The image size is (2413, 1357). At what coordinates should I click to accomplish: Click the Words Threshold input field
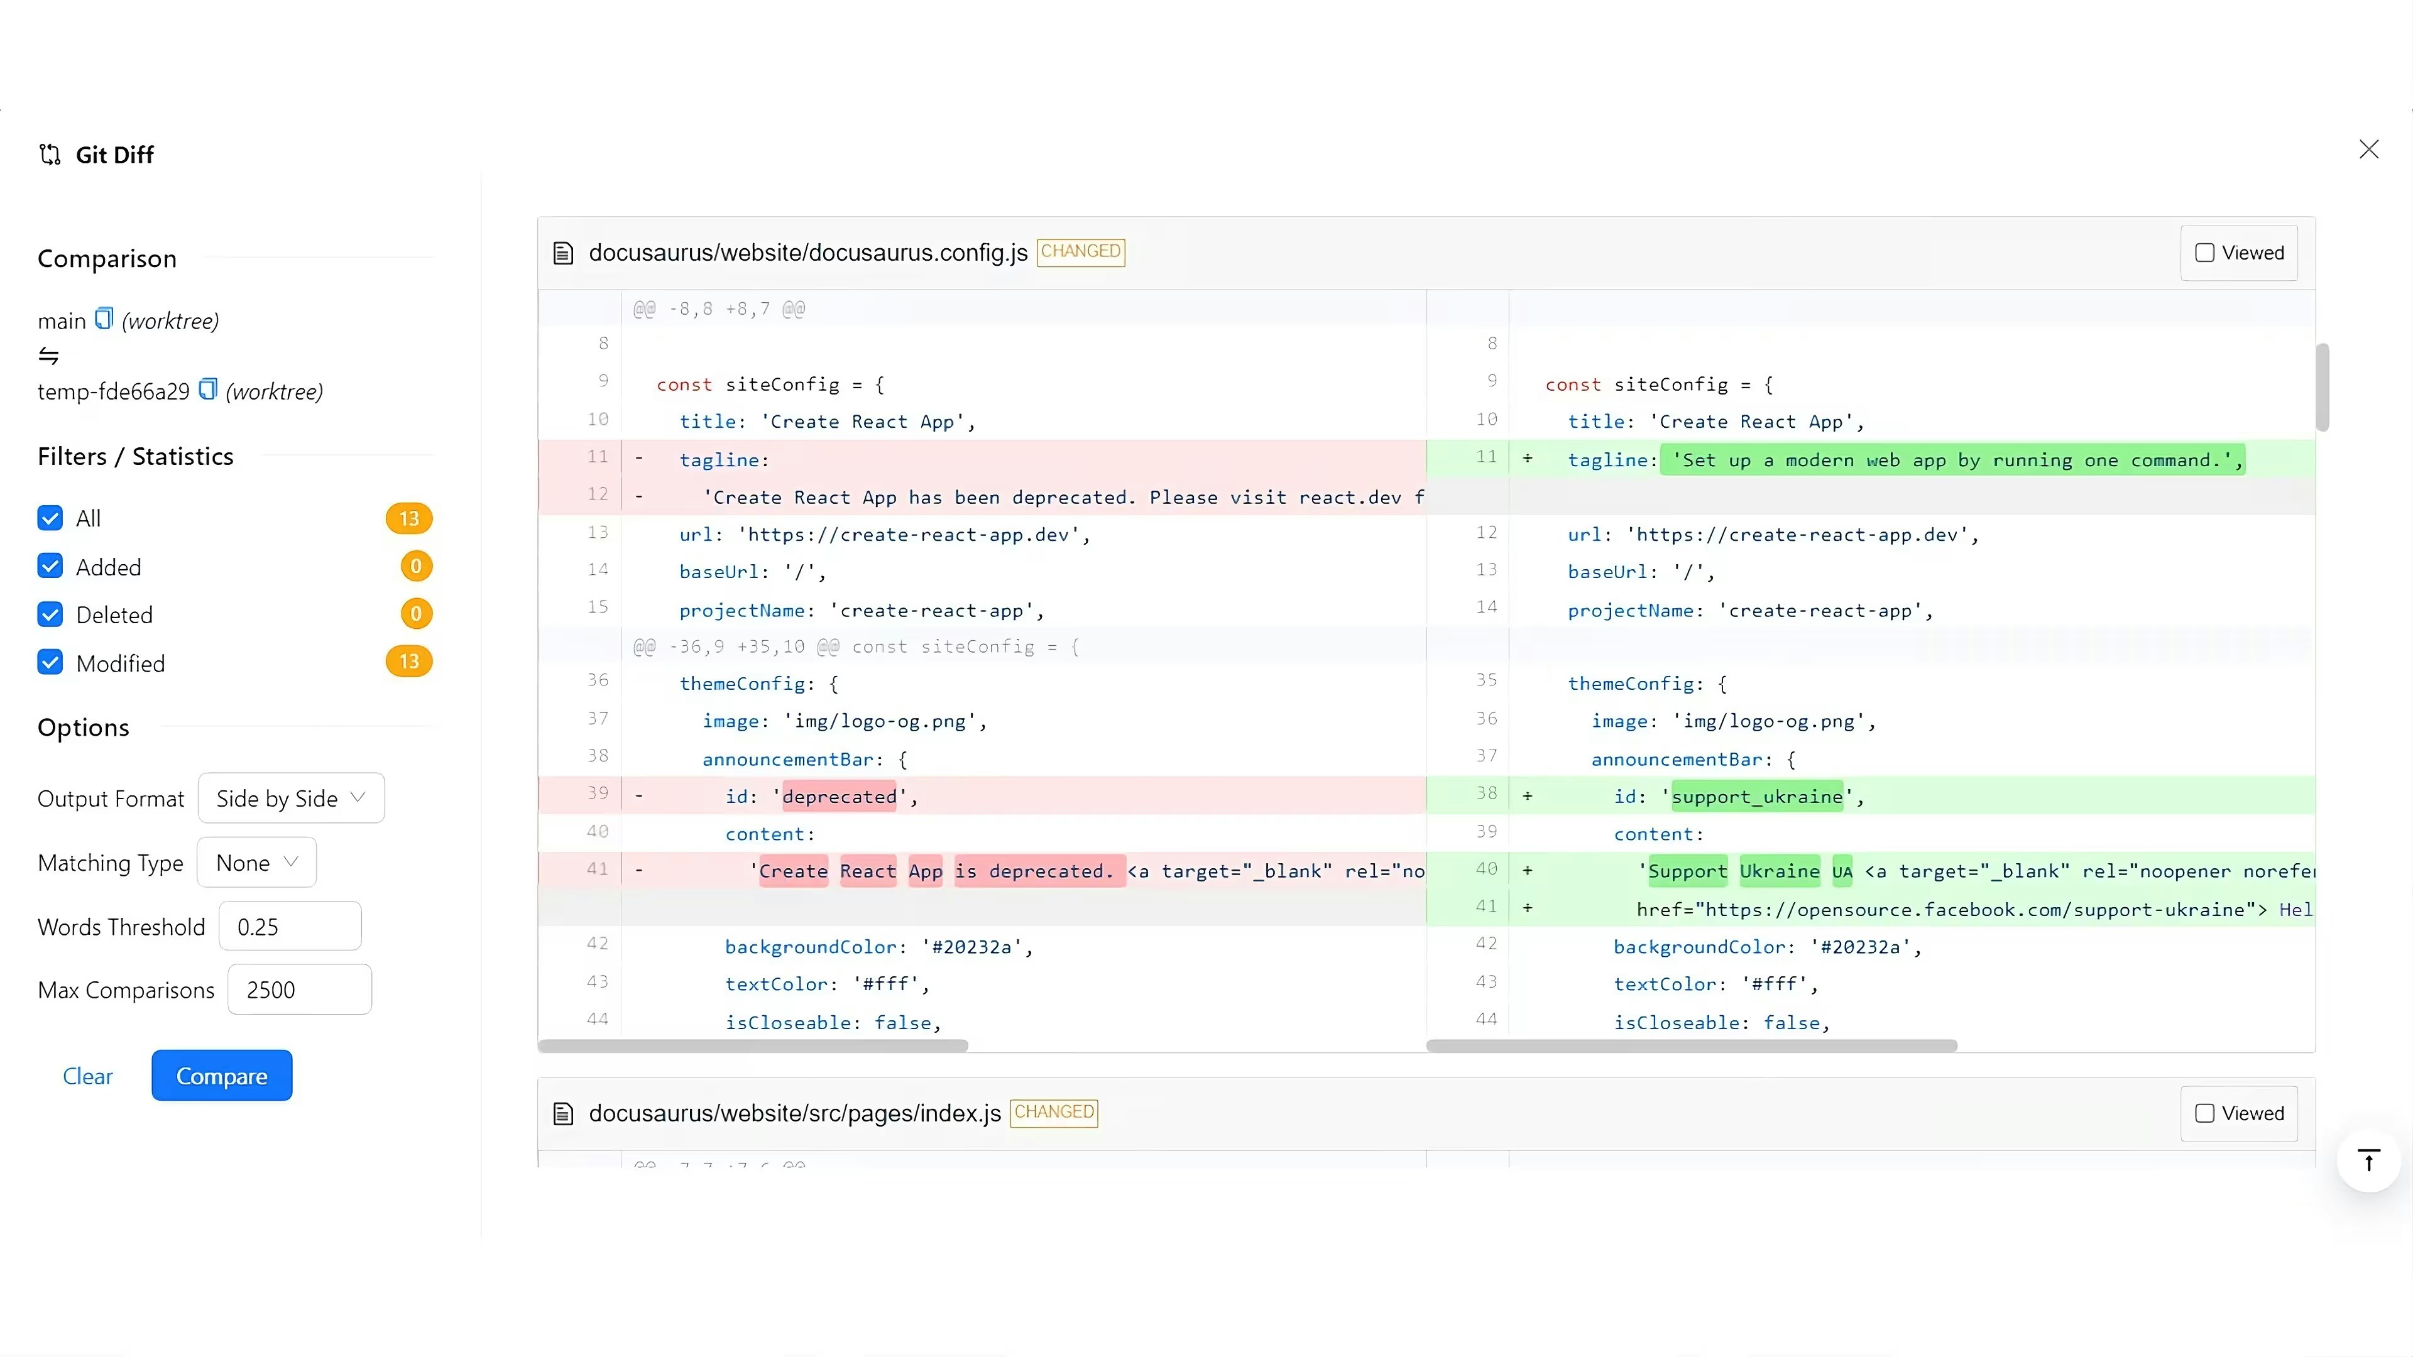[290, 927]
